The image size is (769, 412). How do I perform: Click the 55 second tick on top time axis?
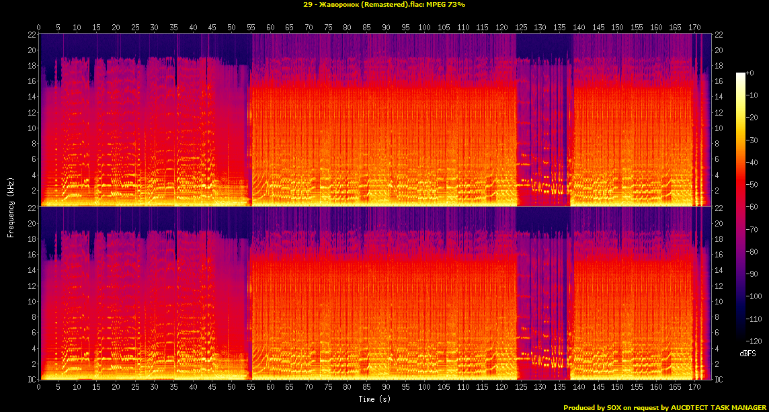pos(251,28)
